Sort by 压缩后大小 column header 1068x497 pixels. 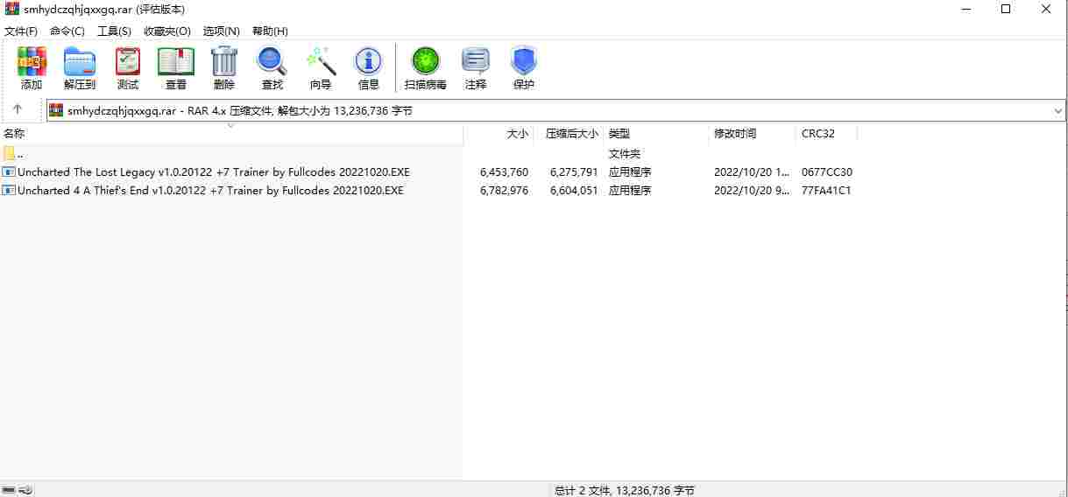click(568, 134)
